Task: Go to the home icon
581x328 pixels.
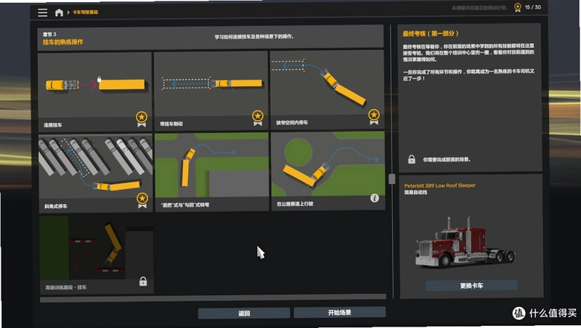Action: pos(59,12)
